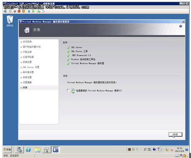The height and width of the screenshot is (158, 191).
Task: Click the Virtual Machine Manager 服务器 item text
Action: click(x=87, y=63)
